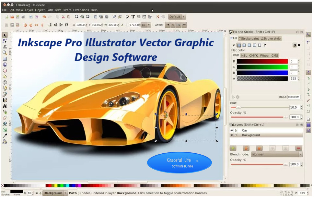Toggle width-height lock ratio icon
Screen dimensions: 314x201
click(x=122, y=25)
